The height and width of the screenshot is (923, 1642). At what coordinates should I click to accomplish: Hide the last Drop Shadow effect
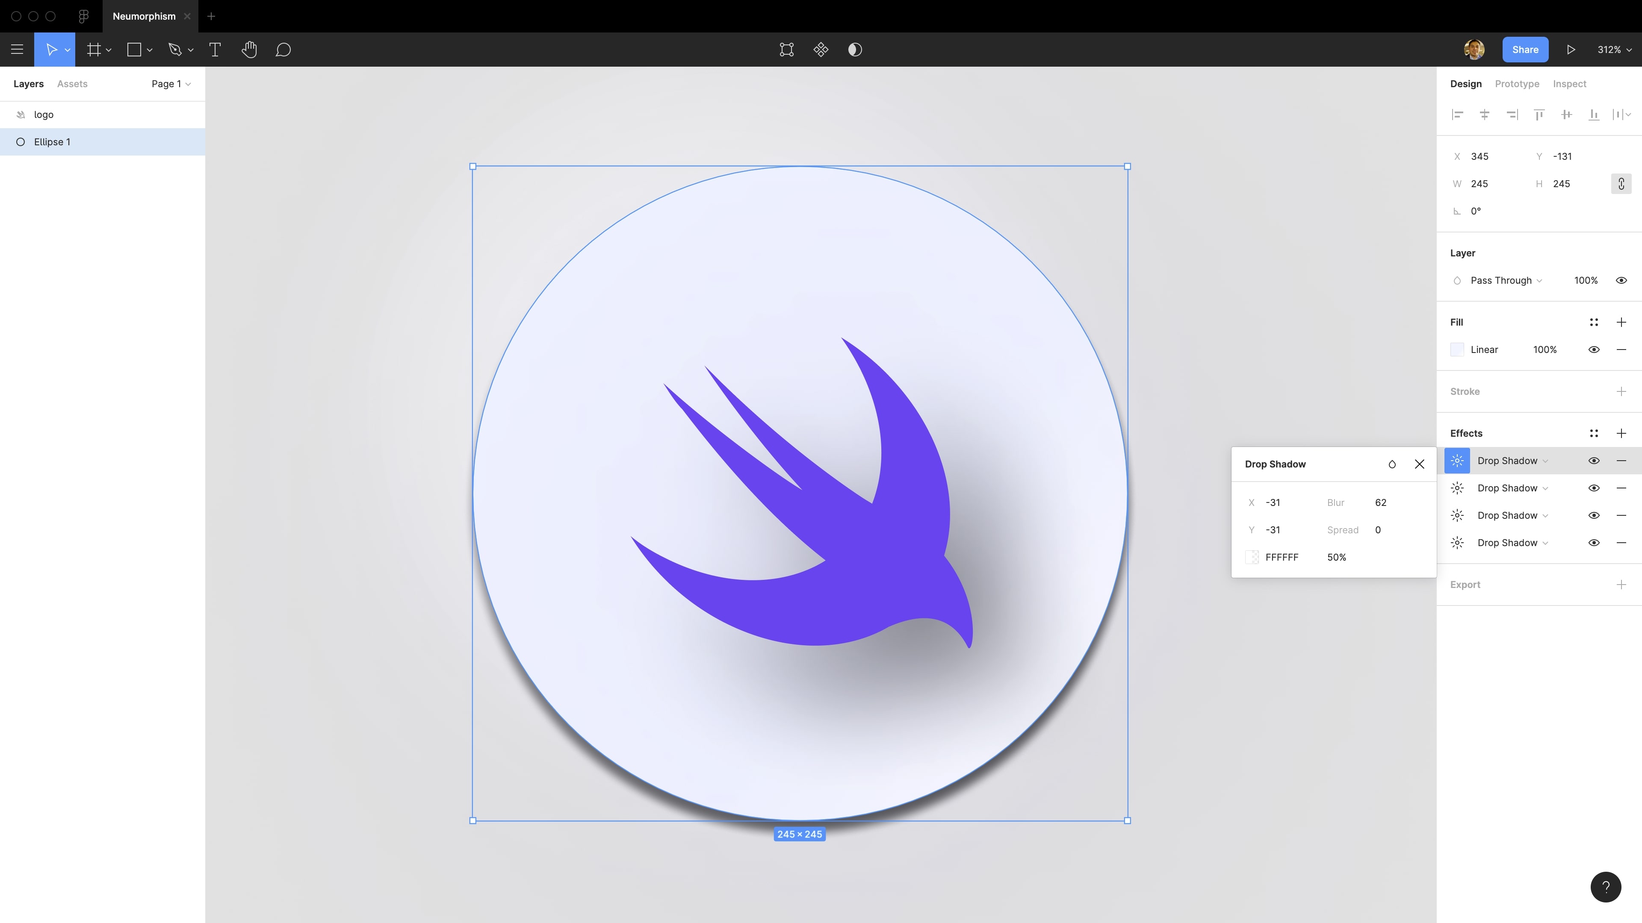point(1594,543)
